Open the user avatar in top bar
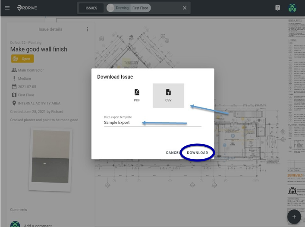This screenshot has width=305, height=227. coord(292,8)
